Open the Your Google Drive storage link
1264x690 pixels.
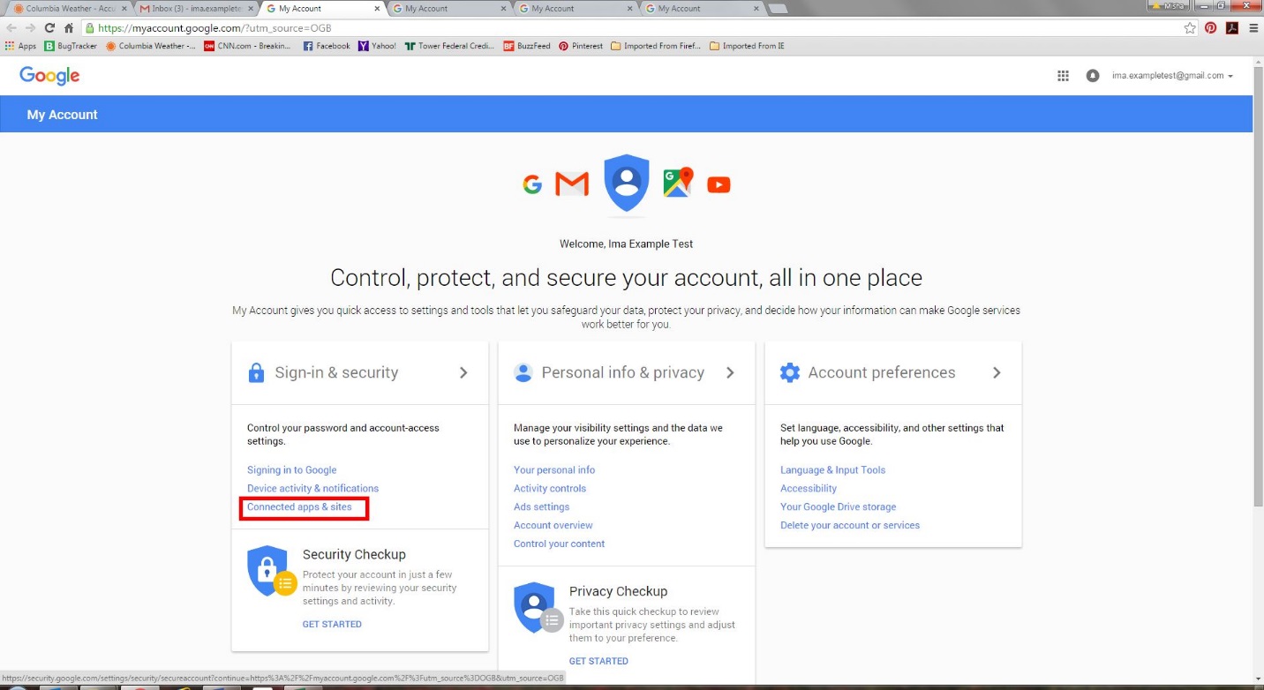838,507
